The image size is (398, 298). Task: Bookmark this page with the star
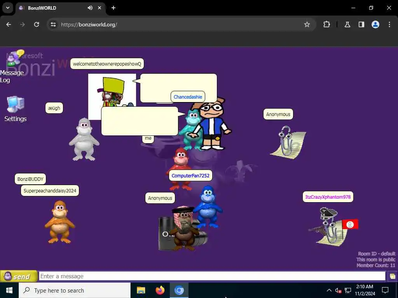(307, 24)
